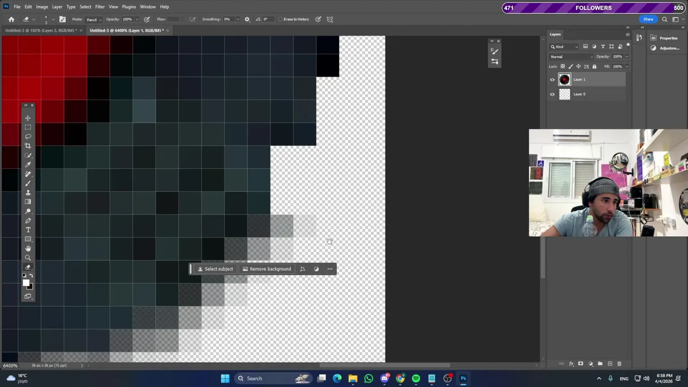Delete layer with trash icon
This screenshot has height=387, width=688.
point(619,364)
